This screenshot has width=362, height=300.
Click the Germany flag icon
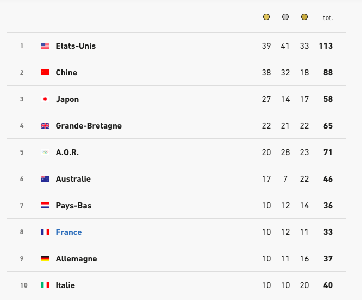[x=45, y=259]
